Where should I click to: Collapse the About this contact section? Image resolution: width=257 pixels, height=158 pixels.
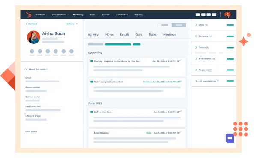tap(36, 69)
